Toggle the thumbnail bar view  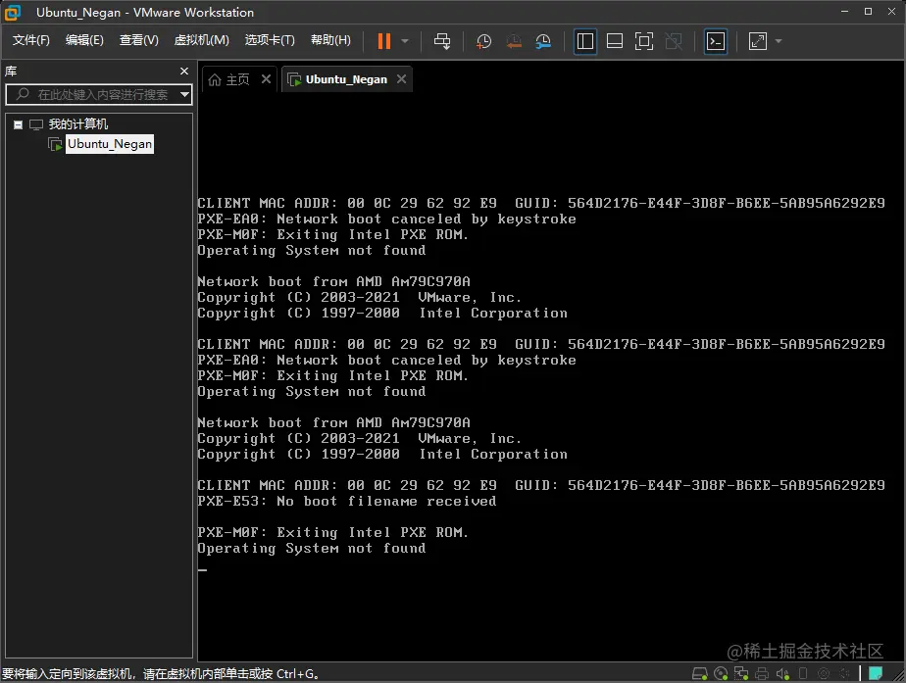click(x=615, y=41)
